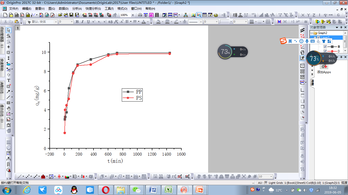The width and height of the screenshot is (348, 195).
Task: Select the Text tool in left toolbox
Action: coord(9,80)
